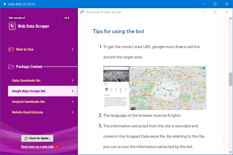Viewport: 233px width, 155px height.
Task: Click the Check for Update button
Action: pos(37,138)
